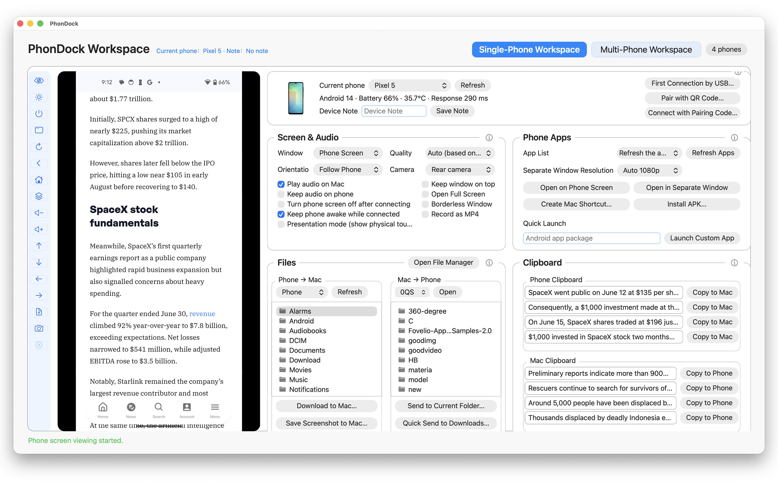Check the Borderless Window option
This screenshot has width=778, height=486.
425,204
